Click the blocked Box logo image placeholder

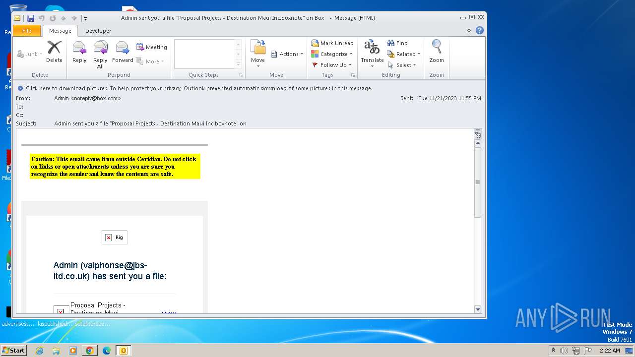click(x=115, y=238)
